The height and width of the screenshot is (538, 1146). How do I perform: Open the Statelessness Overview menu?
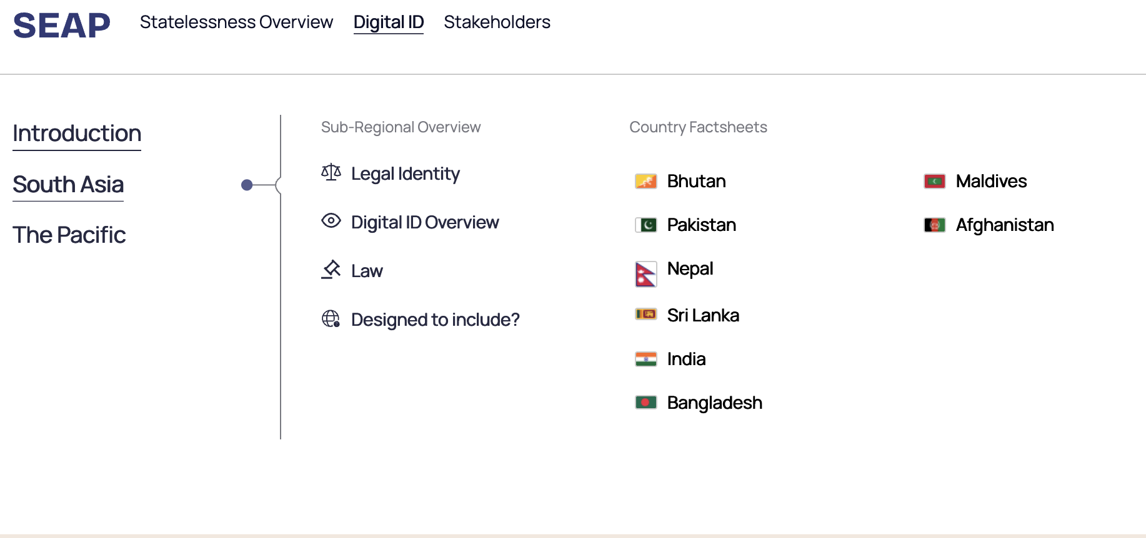pyautogui.click(x=236, y=22)
